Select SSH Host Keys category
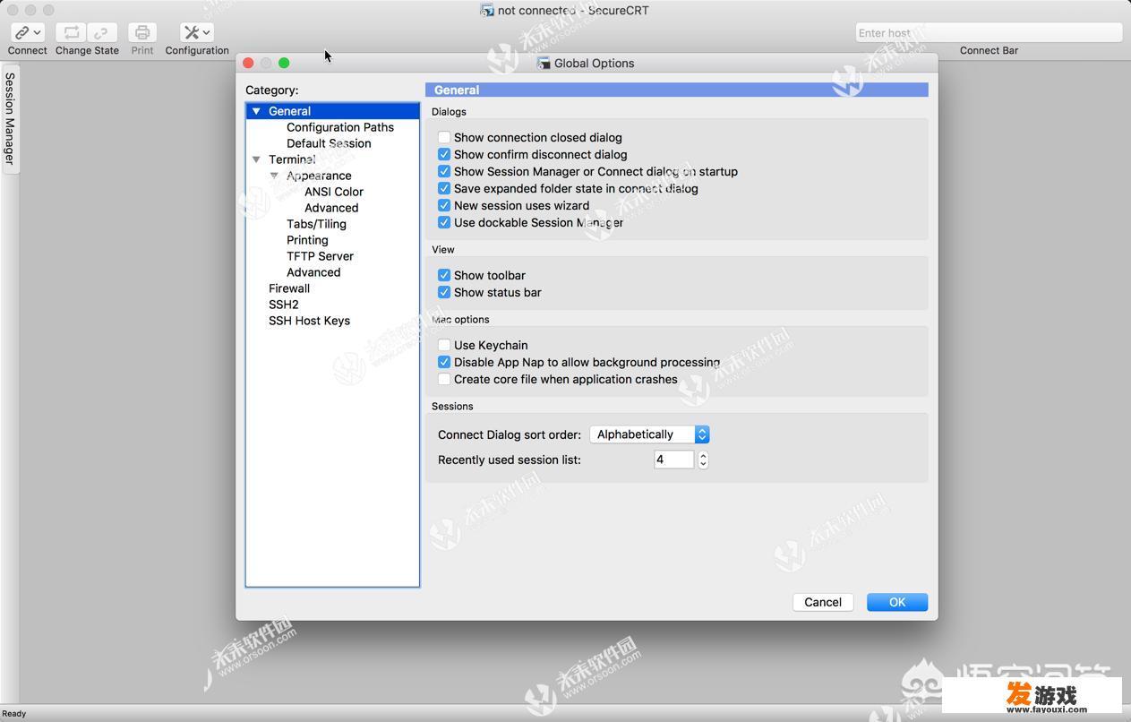The image size is (1131, 722). [309, 321]
